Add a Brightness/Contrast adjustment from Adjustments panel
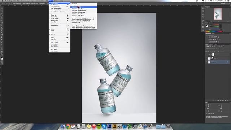Viewport: 231px width, 130px height. (210, 37)
